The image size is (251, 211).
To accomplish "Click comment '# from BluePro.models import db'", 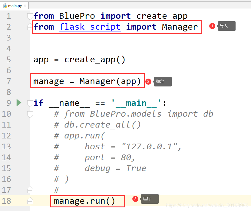I will coord(134,114).
